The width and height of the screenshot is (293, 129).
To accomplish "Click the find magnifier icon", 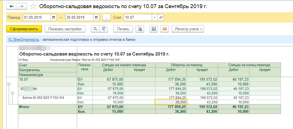I will (95, 29).
